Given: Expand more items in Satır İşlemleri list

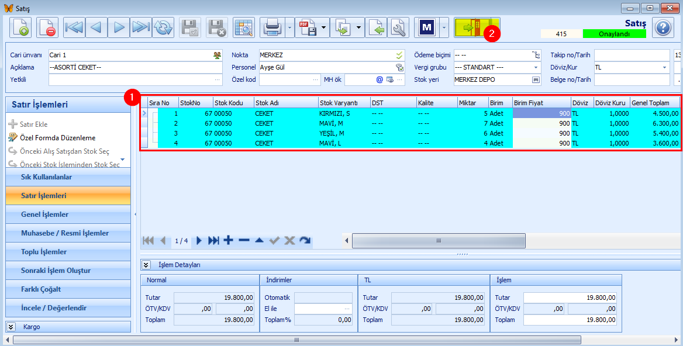Looking at the screenshot, I should [x=122, y=160].
